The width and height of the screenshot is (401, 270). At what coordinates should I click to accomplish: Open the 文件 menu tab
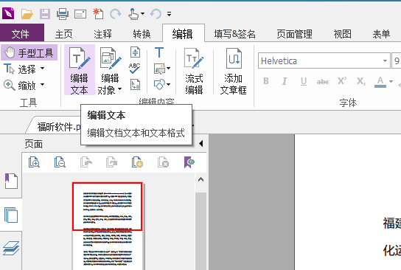tap(22, 33)
